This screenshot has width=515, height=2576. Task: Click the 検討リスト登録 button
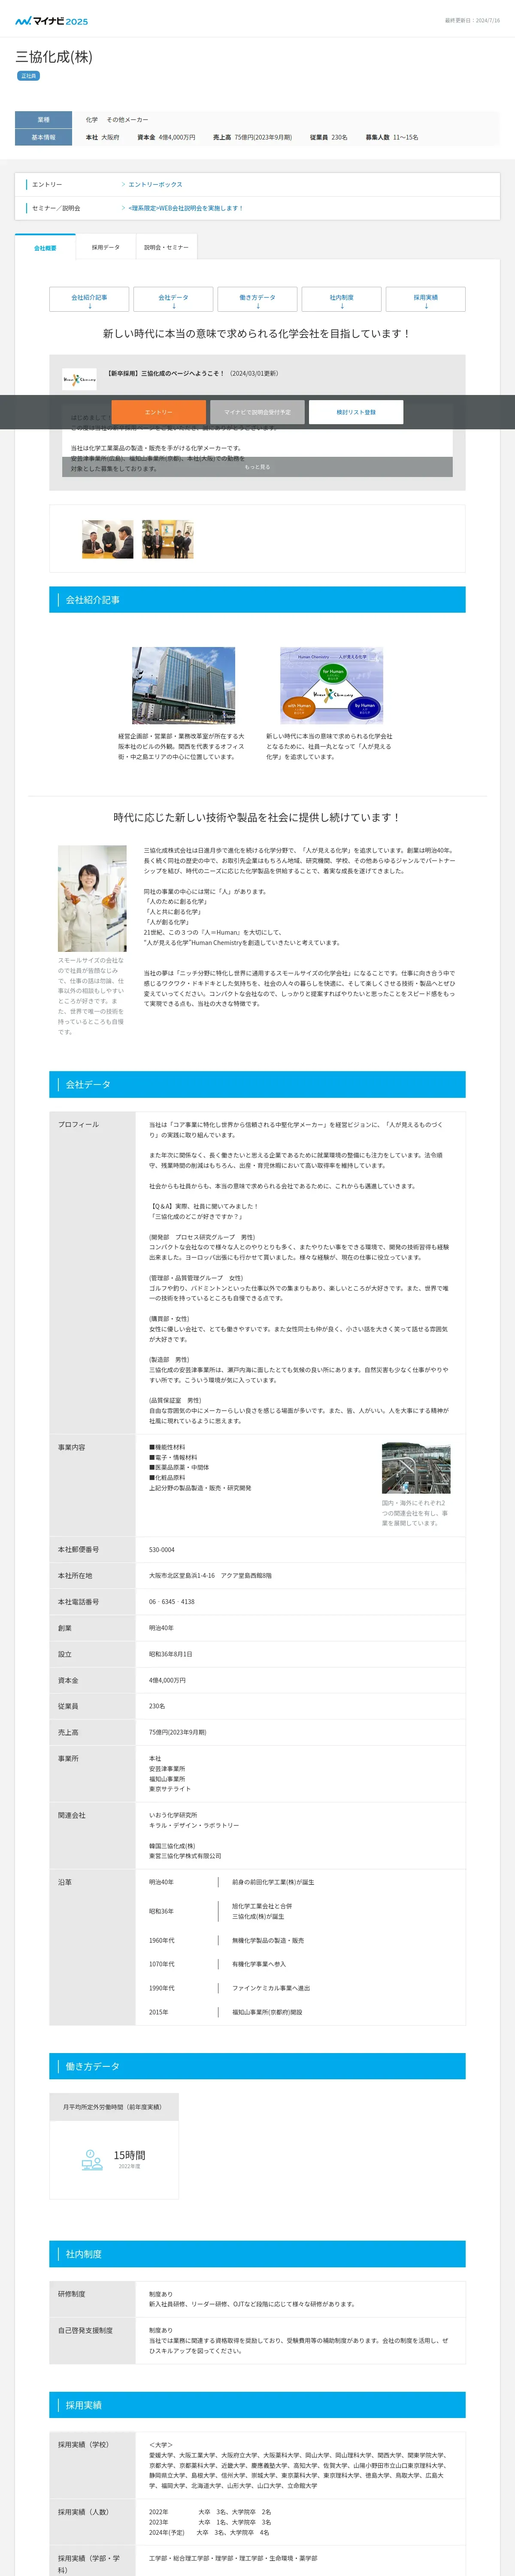(x=356, y=412)
